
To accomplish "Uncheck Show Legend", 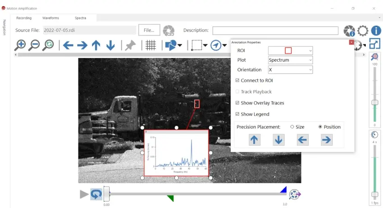I will pyautogui.click(x=237, y=114).
